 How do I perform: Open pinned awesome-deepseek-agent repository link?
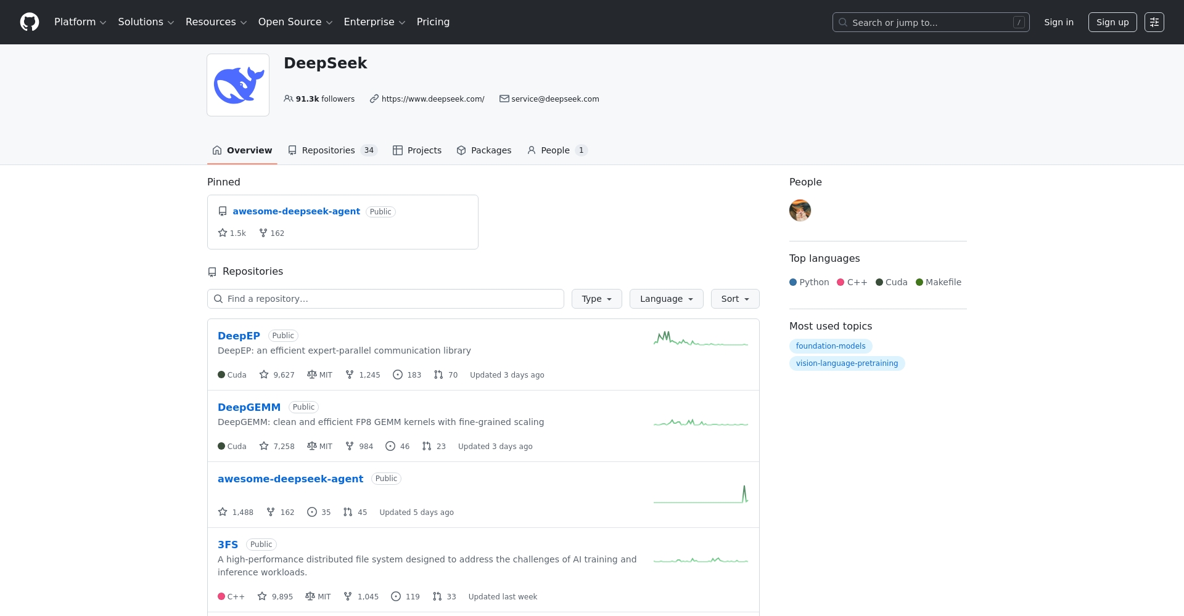[296, 211]
